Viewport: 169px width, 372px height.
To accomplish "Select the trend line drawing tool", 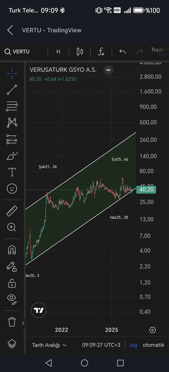I will click(12, 90).
